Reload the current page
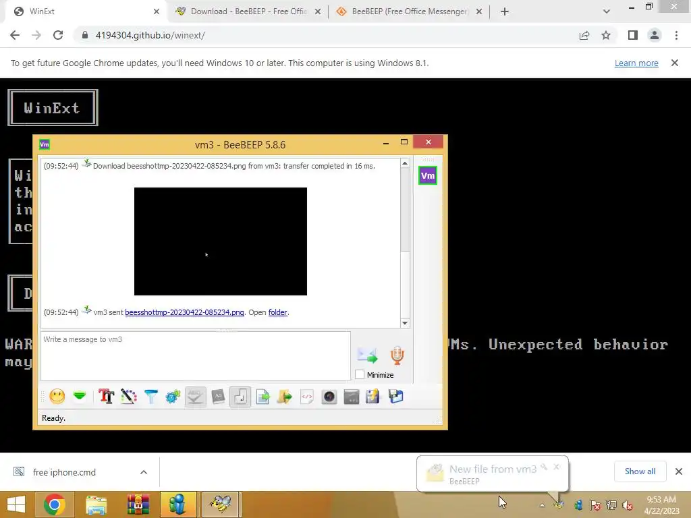 (x=58, y=35)
